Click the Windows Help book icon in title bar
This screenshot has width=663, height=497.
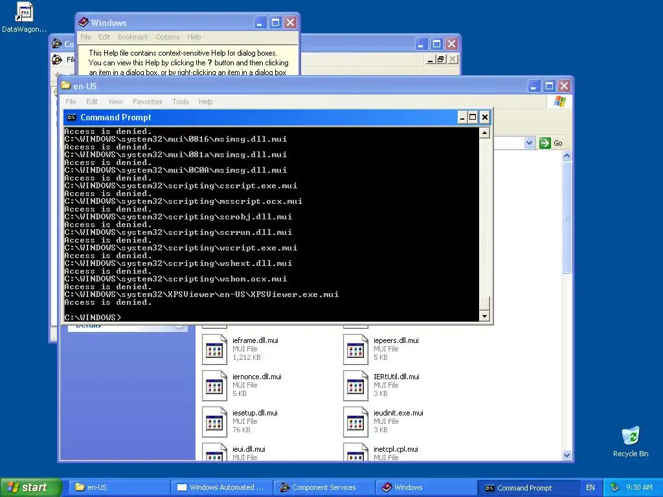[84, 22]
